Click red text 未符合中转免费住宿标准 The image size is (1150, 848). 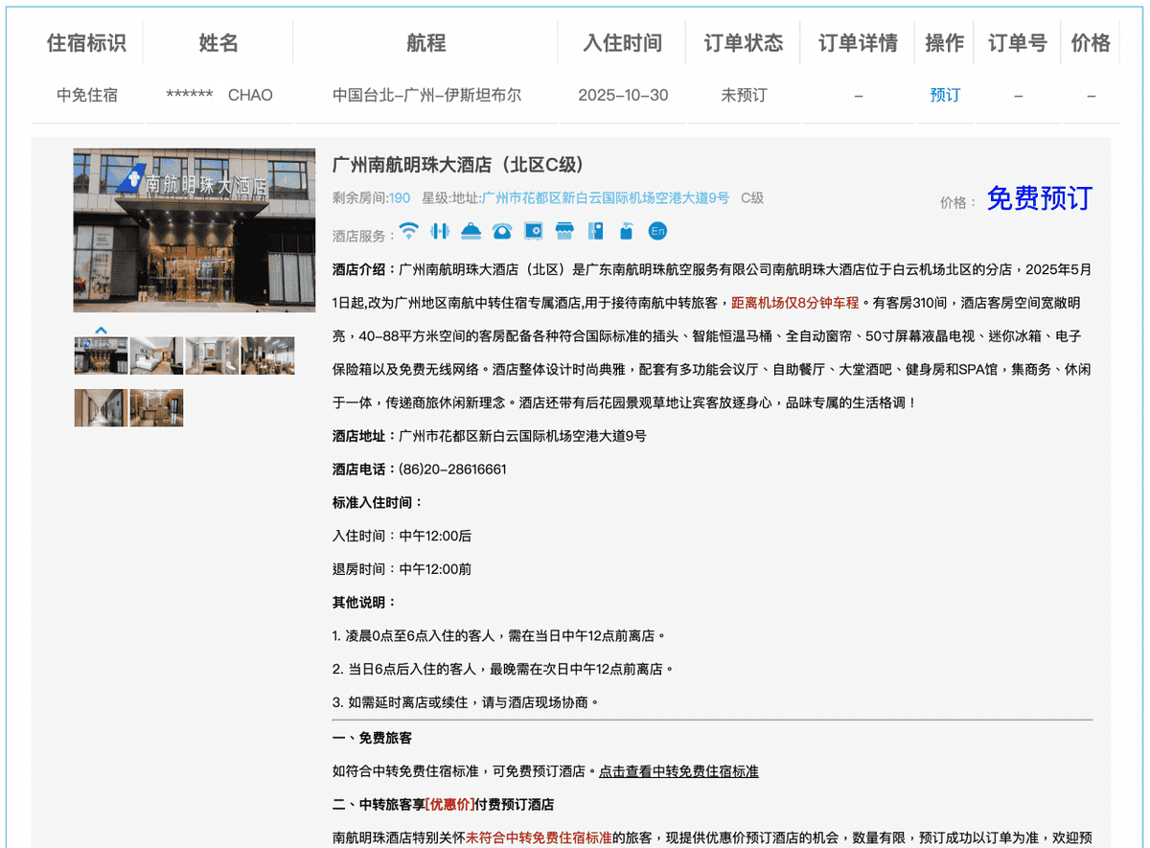pos(540,837)
